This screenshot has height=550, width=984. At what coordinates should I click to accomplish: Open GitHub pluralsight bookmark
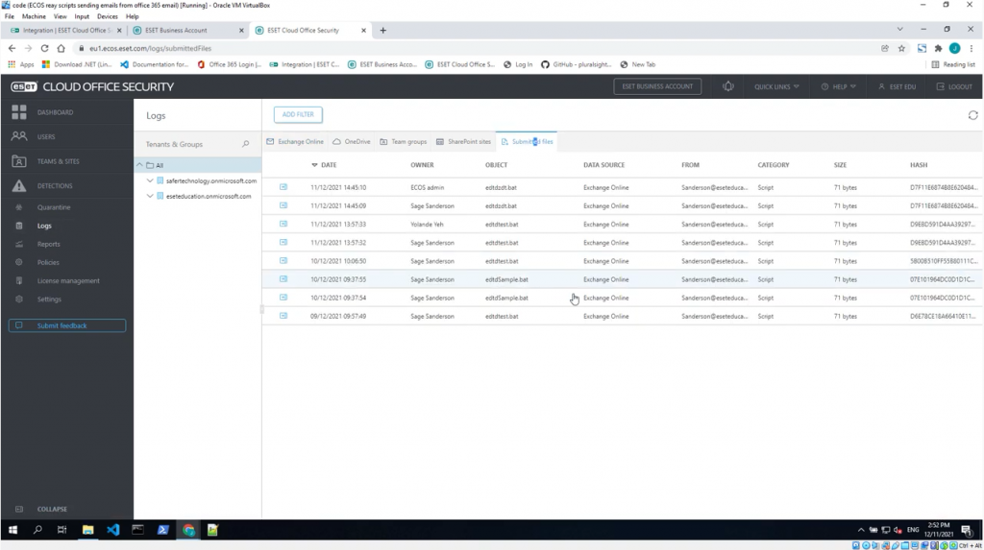pos(577,64)
